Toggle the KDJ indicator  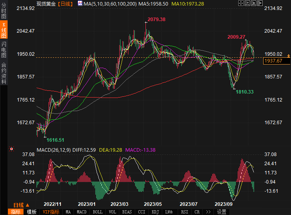point(155,212)
